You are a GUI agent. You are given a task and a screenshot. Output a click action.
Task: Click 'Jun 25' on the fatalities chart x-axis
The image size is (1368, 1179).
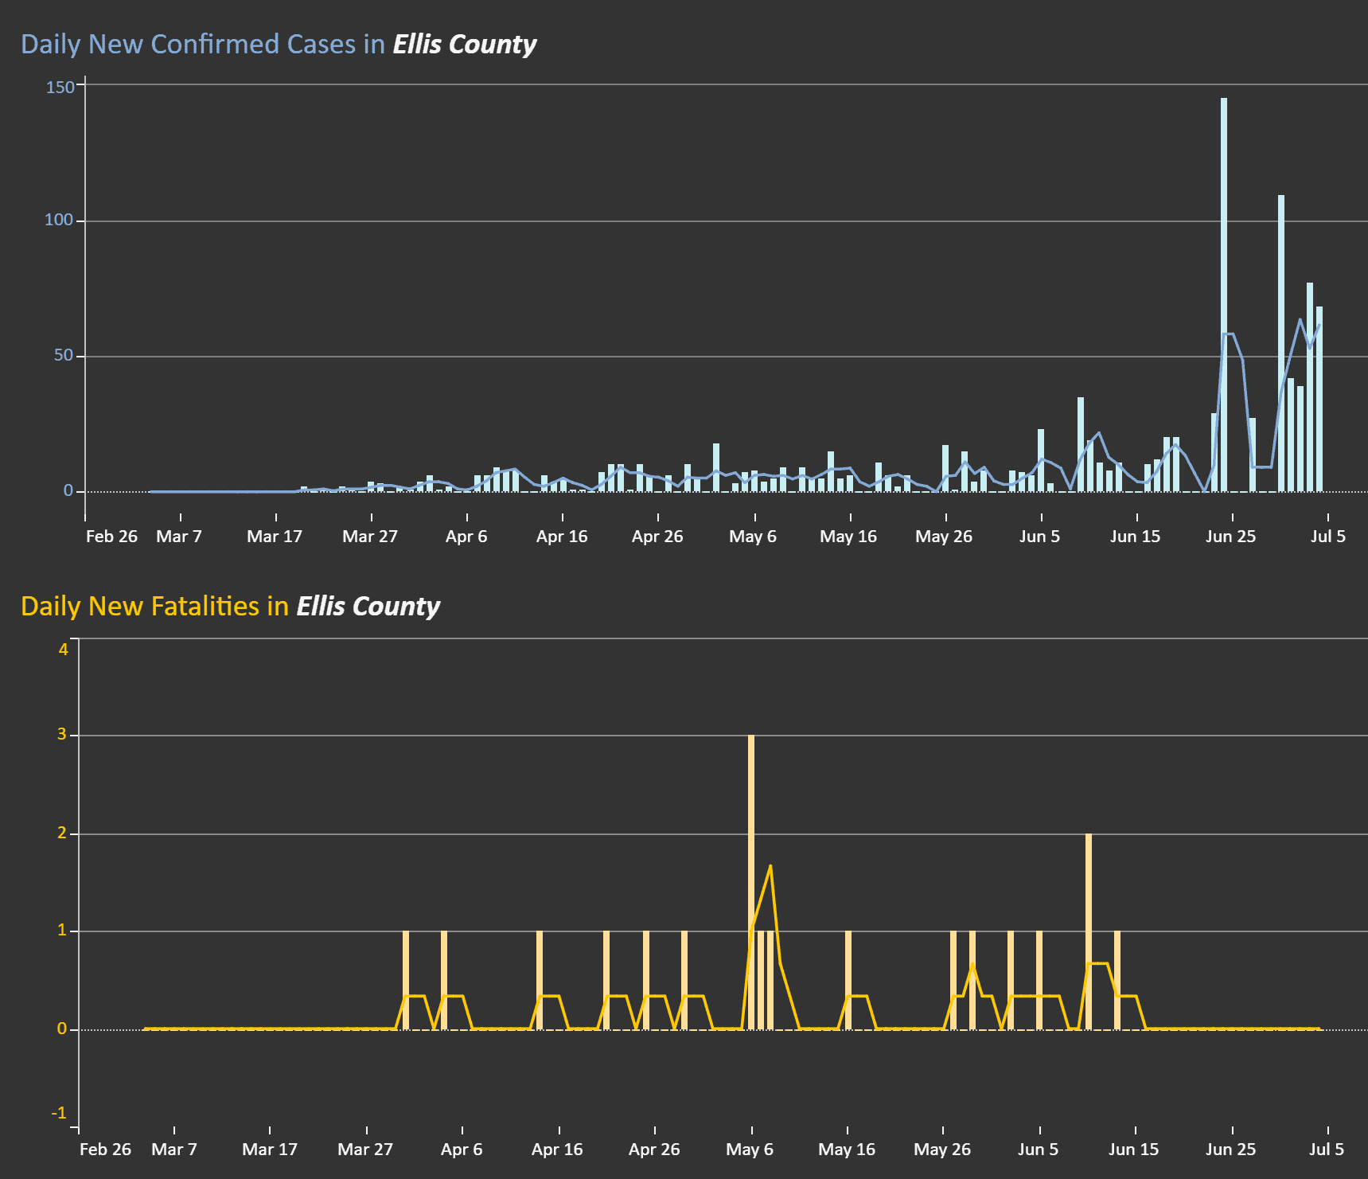coord(1231,1150)
